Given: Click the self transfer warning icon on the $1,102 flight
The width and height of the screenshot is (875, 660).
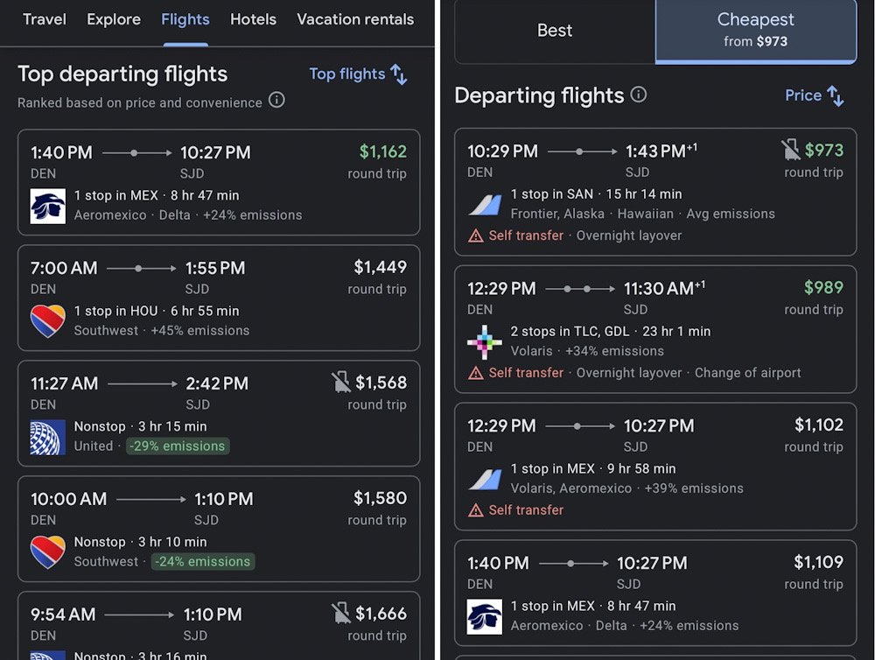Looking at the screenshot, I should [x=476, y=509].
